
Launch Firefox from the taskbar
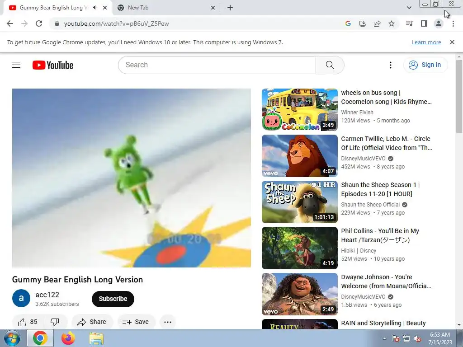[x=68, y=338]
